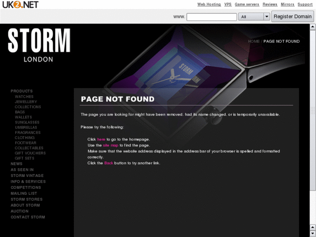Viewport: 316px width, 237px height.
Task: Open the MAILING LIST page
Action: [x=24, y=194]
